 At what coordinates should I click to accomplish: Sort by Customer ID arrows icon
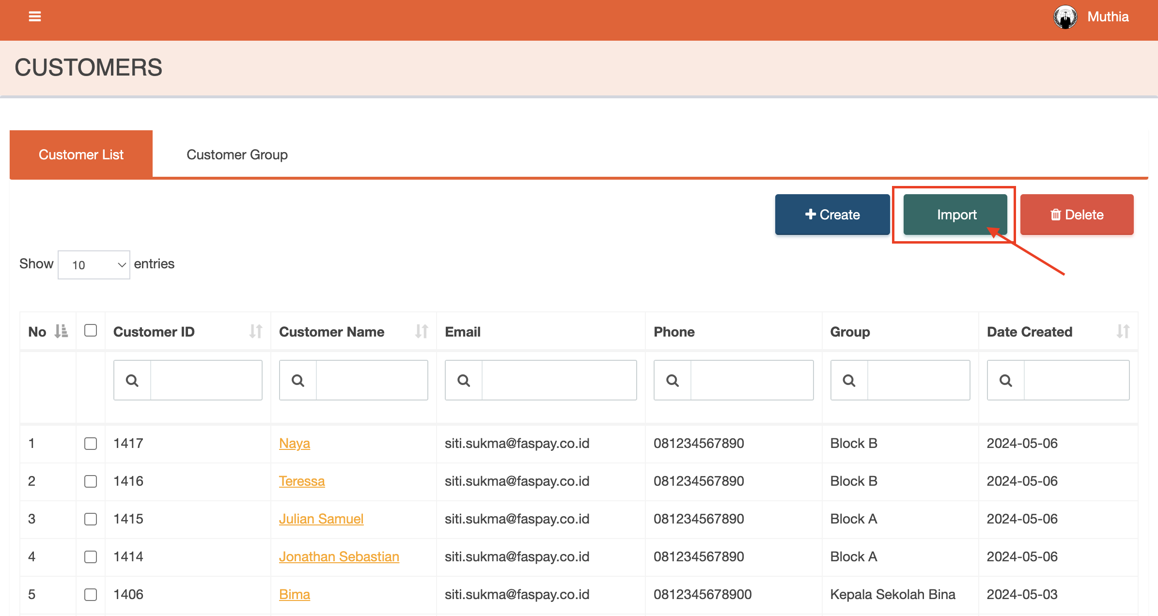pyautogui.click(x=255, y=331)
